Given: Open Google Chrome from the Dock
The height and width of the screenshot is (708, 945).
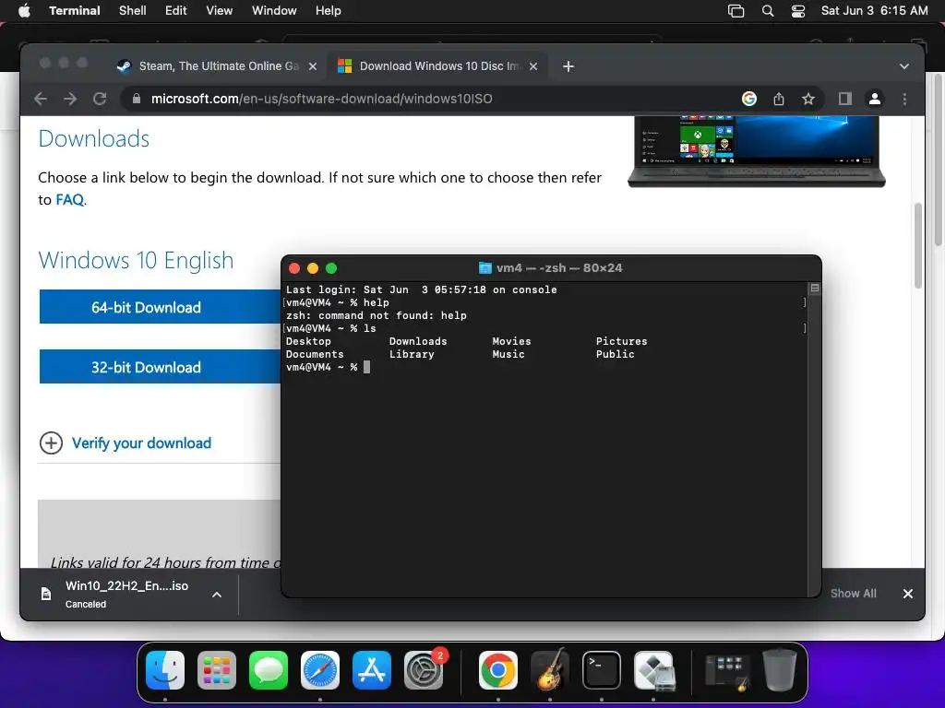Looking at the screenshot, I should (497, 670).
